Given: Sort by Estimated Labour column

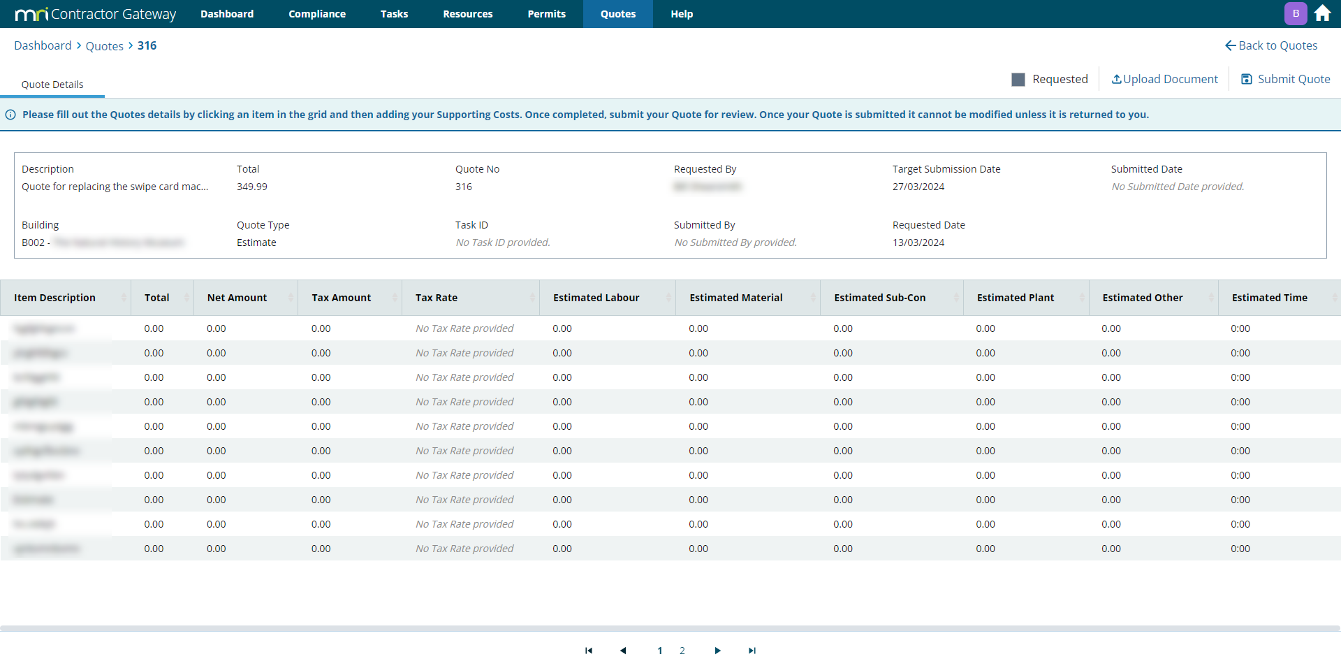Looking at the screenshot, I should (x=596, y=298).
